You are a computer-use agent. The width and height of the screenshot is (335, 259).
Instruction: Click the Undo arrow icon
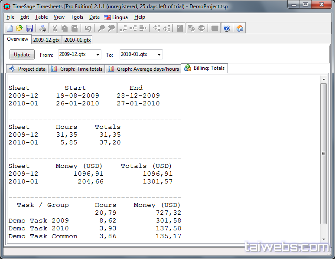tap(88, 28)
